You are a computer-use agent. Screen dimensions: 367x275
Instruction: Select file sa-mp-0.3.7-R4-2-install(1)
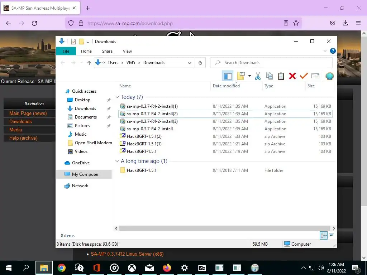225,106
